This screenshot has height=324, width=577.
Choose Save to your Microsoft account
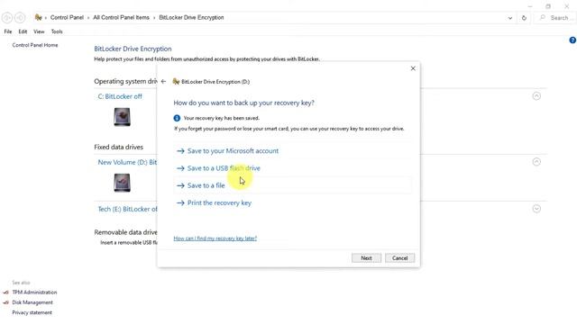coord(233,151)
